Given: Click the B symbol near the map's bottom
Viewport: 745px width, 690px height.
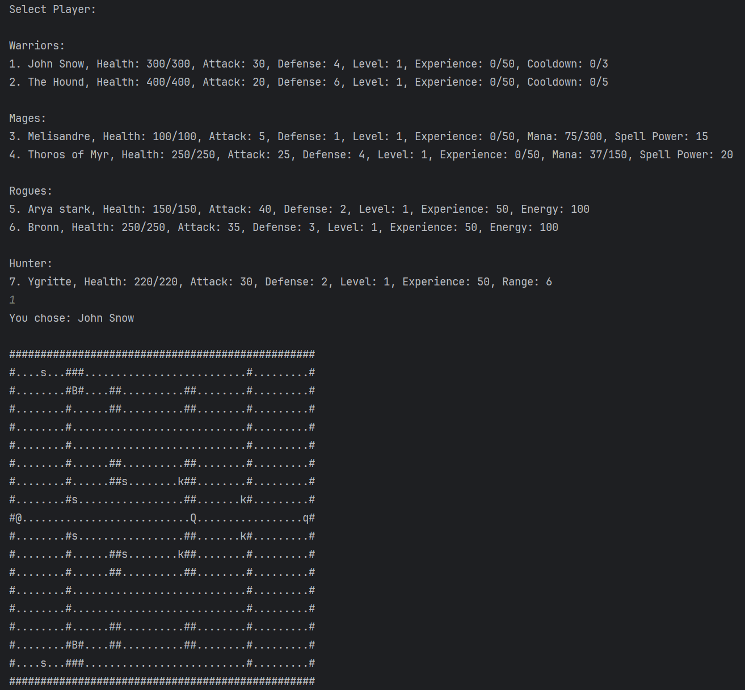Looking at the screenshot, I should pyautogui.click(x=74, y=645).
